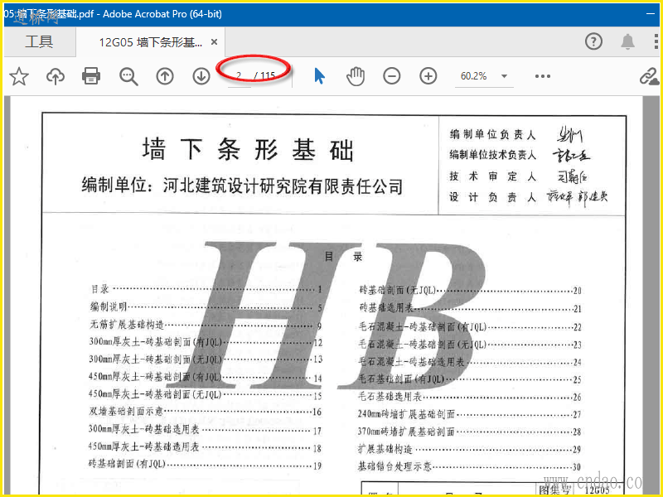
Task: Click the 毛石基础选用表 contents entry
Action: 470,397
